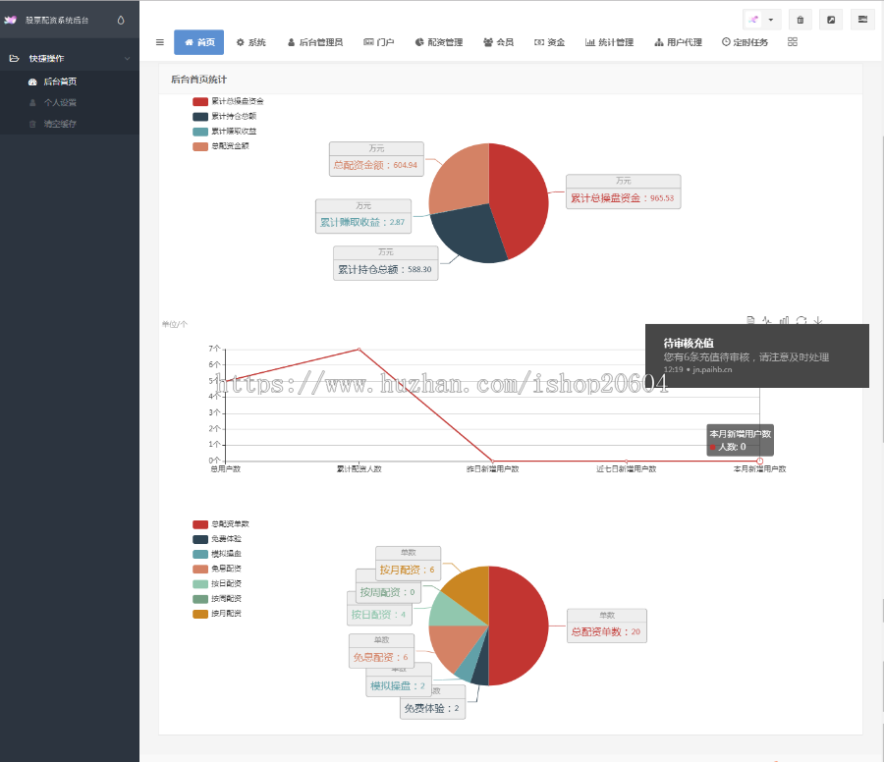This screenshot has width=884, height=762.
Task: Toggle 累计持仓总额 legend series
Action: [224, 116]
